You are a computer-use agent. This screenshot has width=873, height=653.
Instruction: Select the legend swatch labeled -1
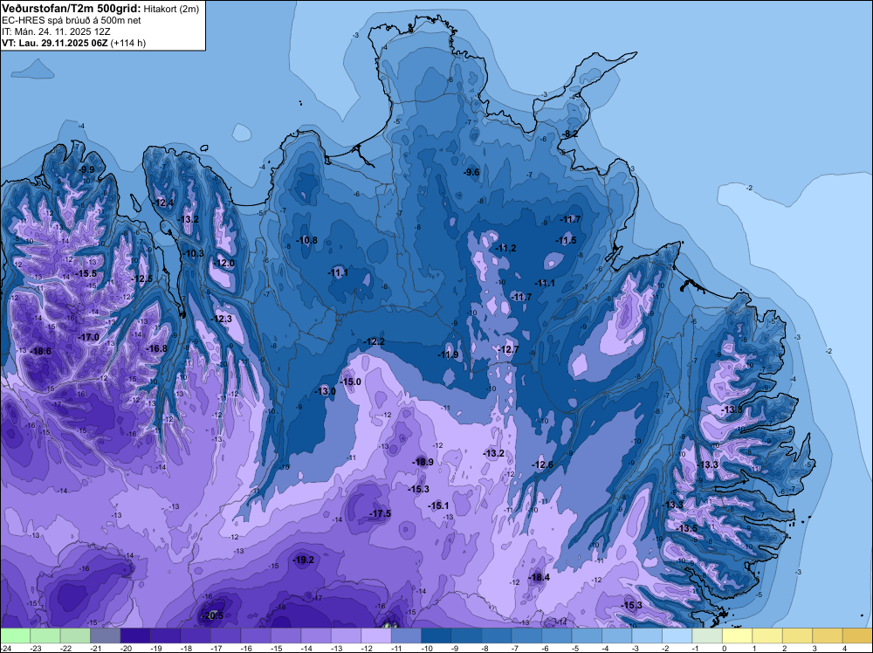point(707,636)
